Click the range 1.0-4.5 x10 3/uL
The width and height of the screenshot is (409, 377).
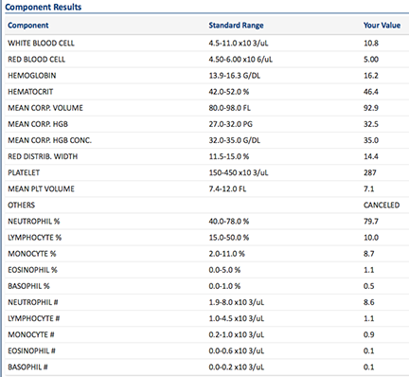point(237,318)
